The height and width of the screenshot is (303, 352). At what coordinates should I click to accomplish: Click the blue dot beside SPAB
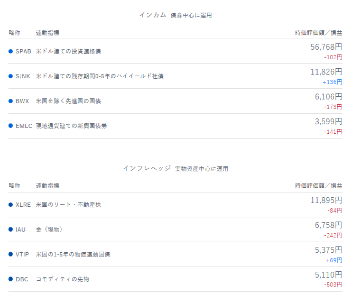[x=11, y=51]
